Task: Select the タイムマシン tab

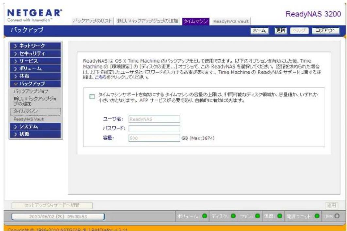Action: point(196,21)
